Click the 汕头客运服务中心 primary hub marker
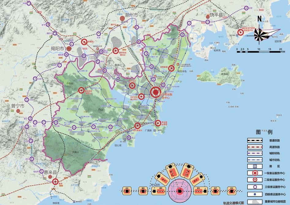The height and width of the screenshot is (205, 290). (156, 92)
